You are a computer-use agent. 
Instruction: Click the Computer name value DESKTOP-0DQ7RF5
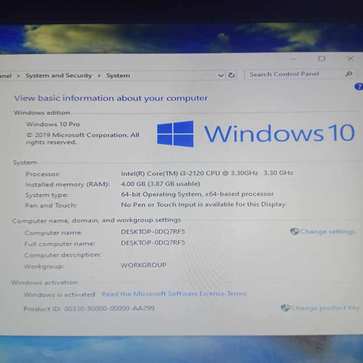[x=153, y=232]
